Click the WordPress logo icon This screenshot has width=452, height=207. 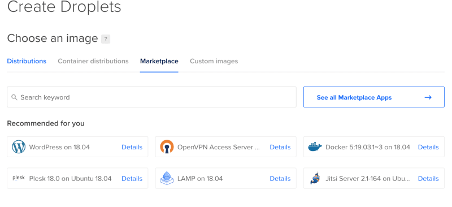pos(19,147)
